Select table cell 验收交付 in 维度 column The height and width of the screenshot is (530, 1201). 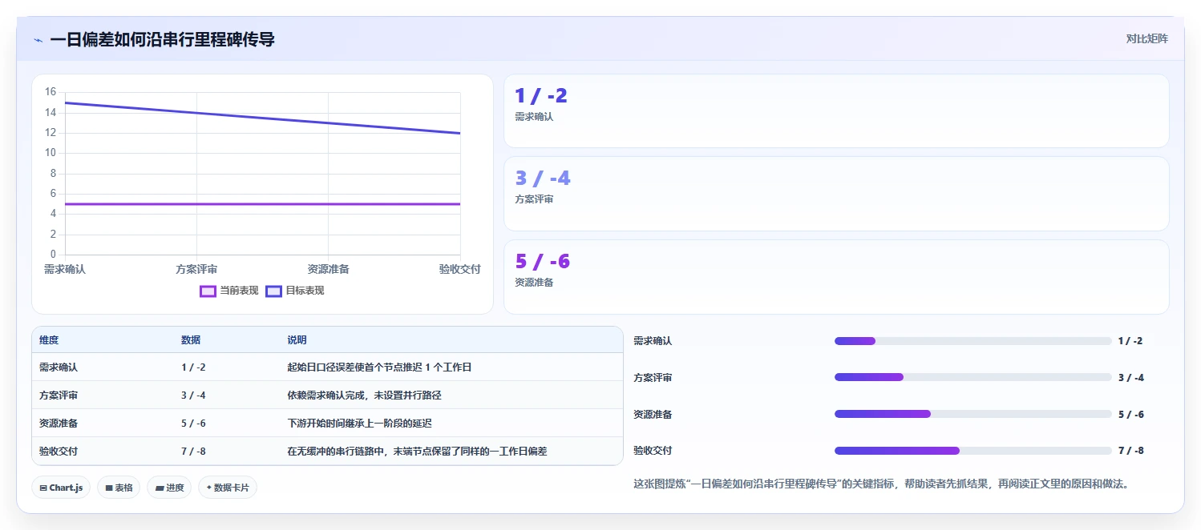pos(59,452)
